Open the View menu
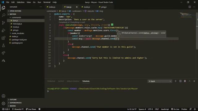This screenshot has height=111, width=198. (29, 2)
